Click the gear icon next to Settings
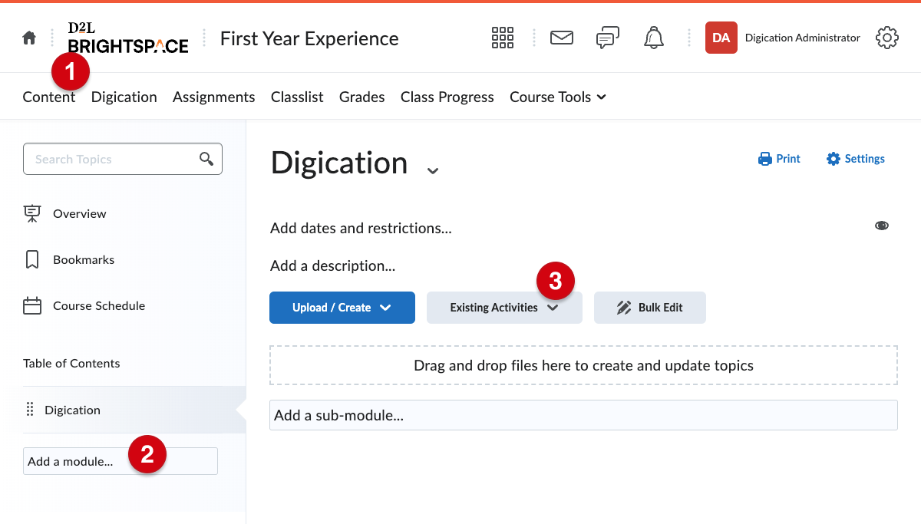 (834, 159)
